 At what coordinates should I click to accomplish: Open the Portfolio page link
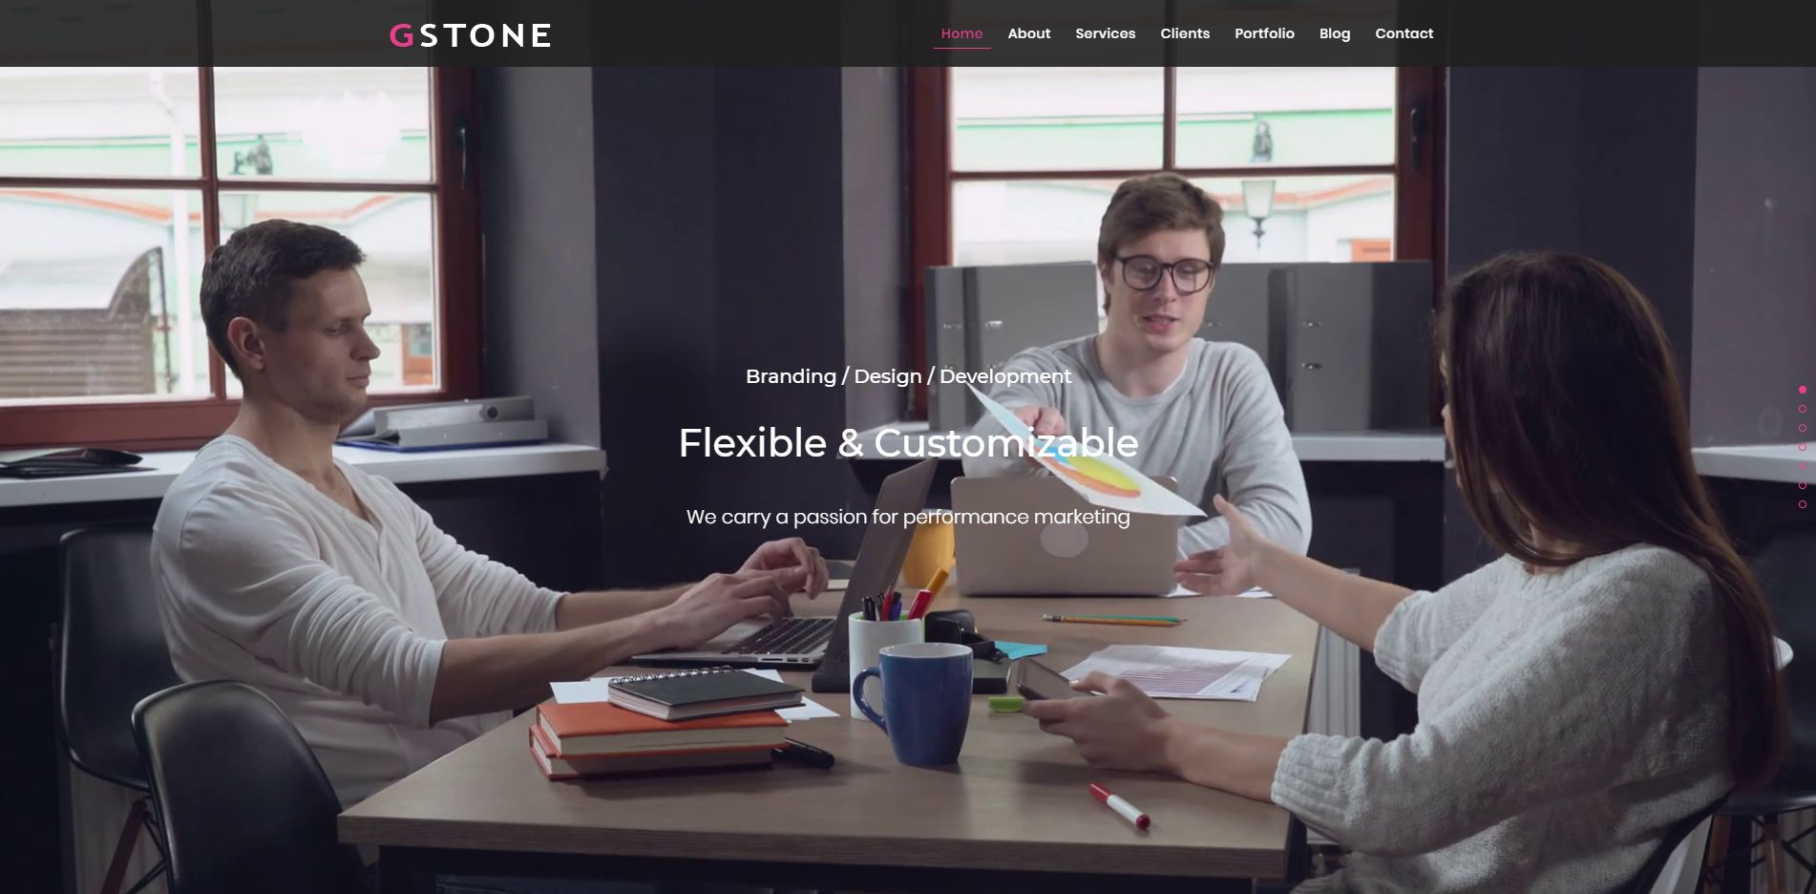pos(1264,33)
